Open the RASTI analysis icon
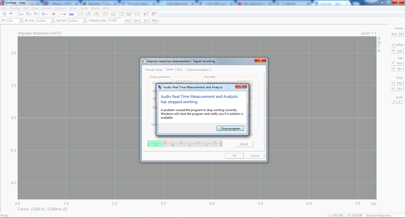The width and height of the screenshot is (405, 218). 154,14
